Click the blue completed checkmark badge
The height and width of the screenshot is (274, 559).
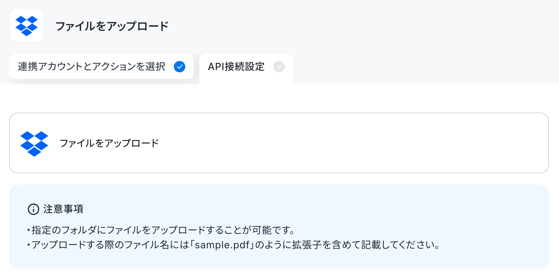(179, 67)
